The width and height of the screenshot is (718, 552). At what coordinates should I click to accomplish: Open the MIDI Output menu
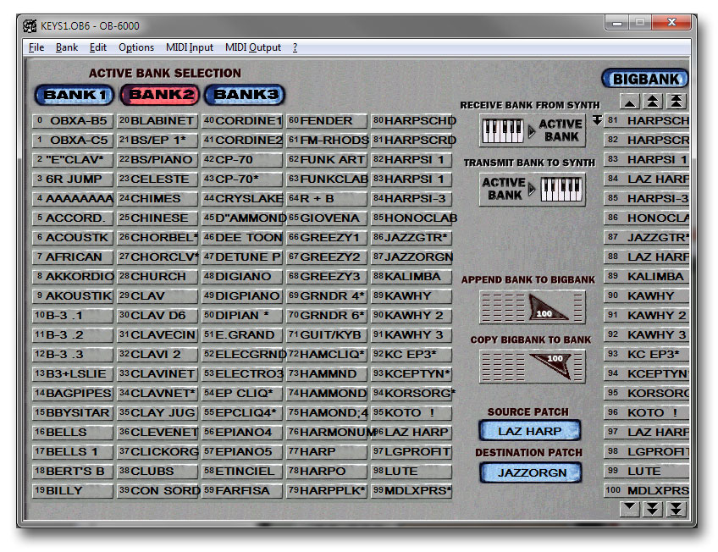(x=253, y=47)
